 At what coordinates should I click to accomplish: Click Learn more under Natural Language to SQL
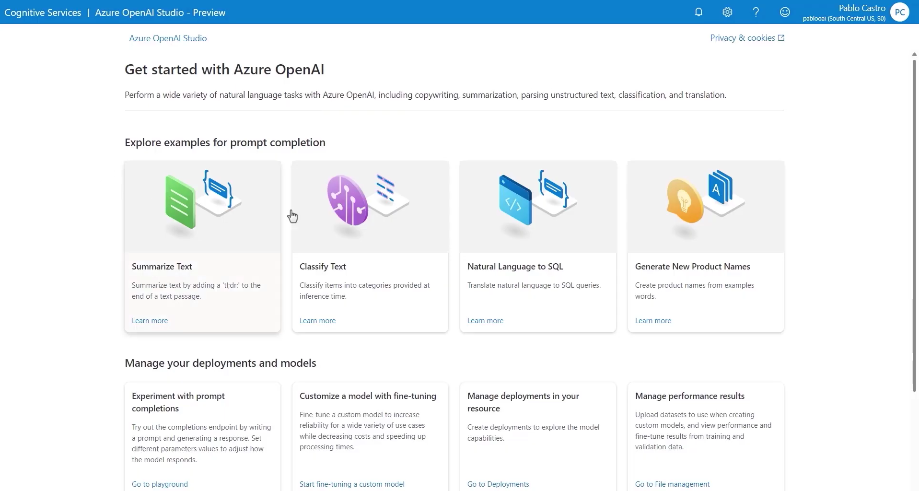click(x=485, y=321)
